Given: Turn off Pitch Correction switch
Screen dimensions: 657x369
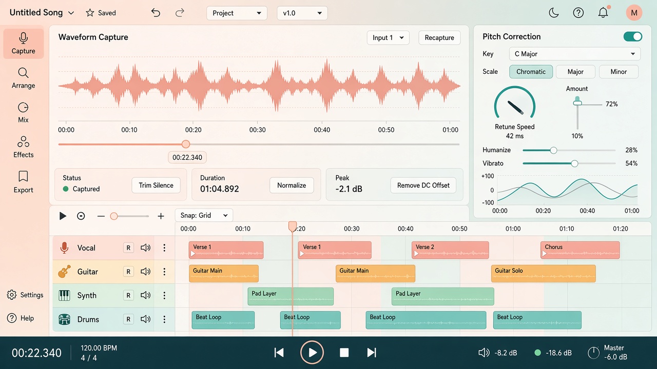Looking at the screenshot, I should click(633, 36).
